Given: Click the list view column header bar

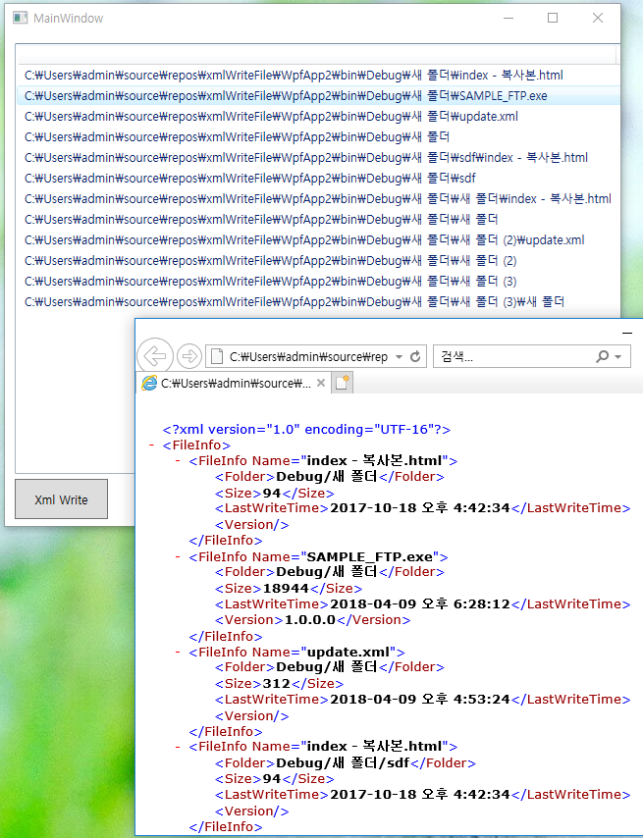Looking at the screenshot, I should [316, 55].
